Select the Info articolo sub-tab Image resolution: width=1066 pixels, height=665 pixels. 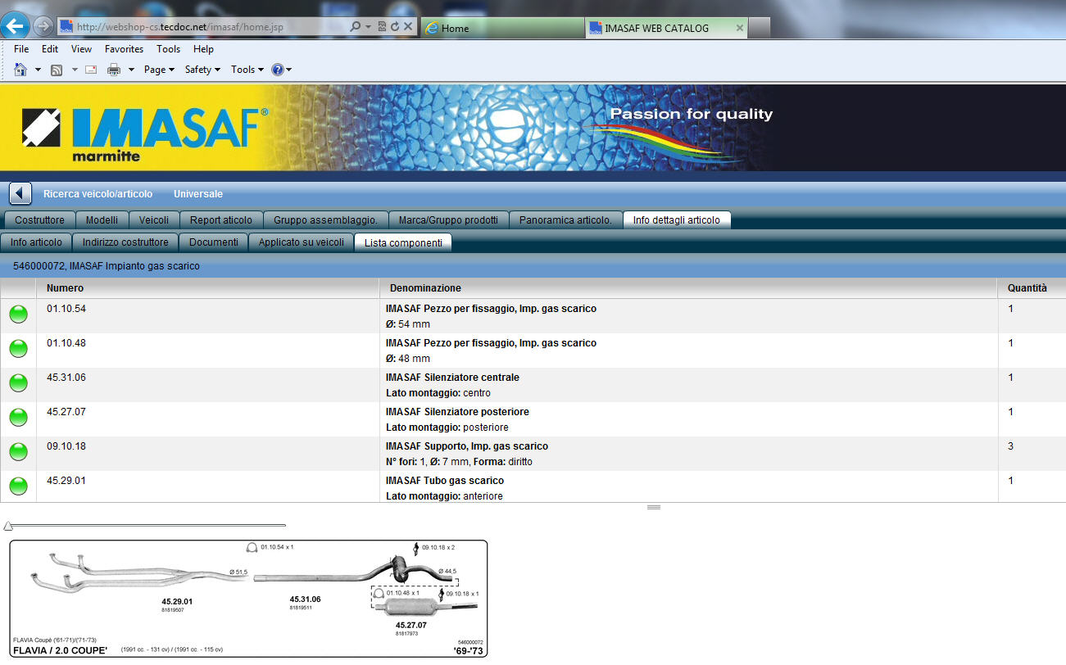coord(36,242)
